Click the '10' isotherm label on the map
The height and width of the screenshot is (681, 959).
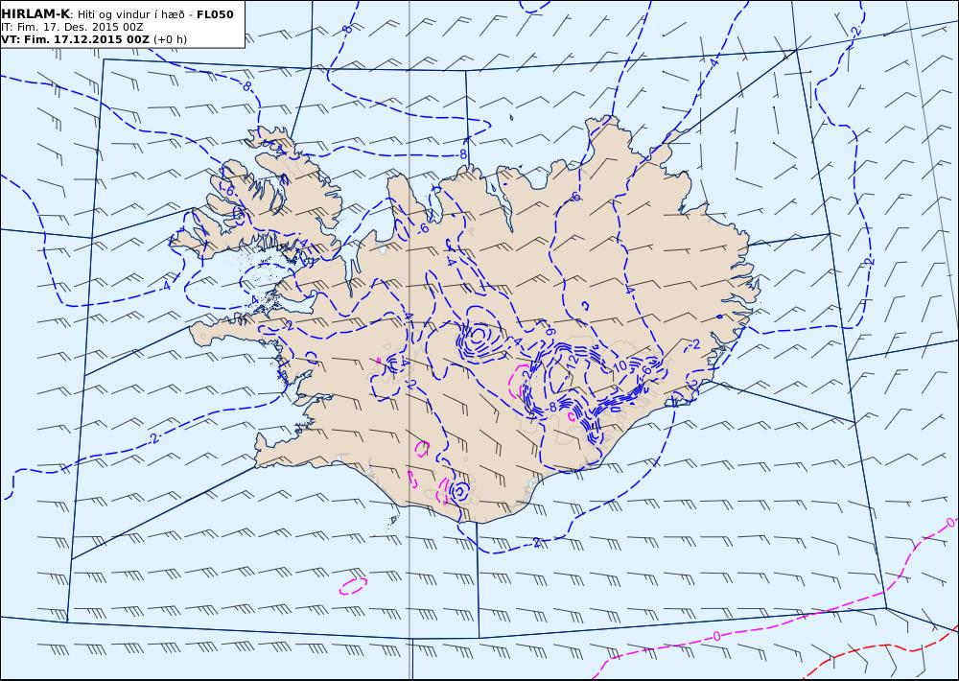pos(620,365)
